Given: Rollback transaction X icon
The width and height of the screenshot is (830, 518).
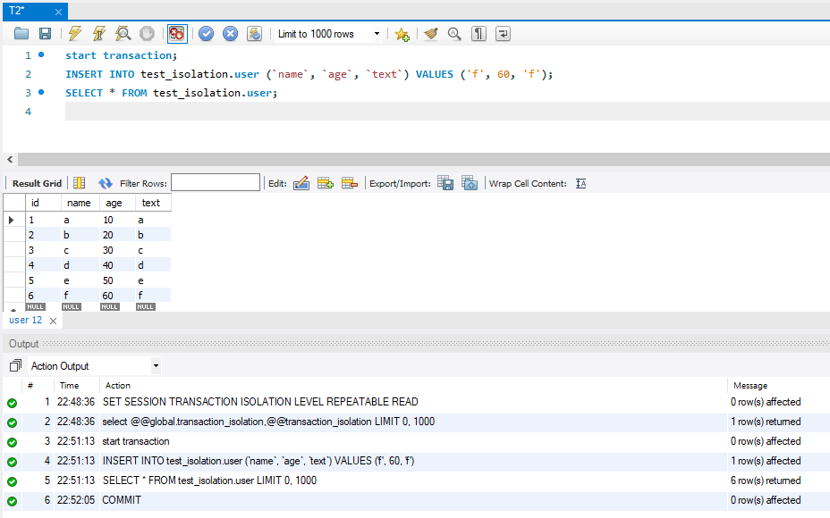Looking at the screenshot, I should [230, 34].
